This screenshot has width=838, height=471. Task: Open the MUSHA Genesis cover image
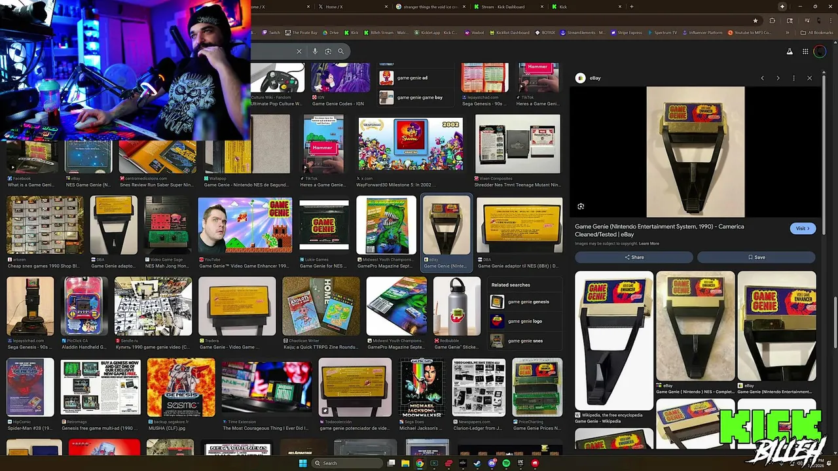(181, 387)
